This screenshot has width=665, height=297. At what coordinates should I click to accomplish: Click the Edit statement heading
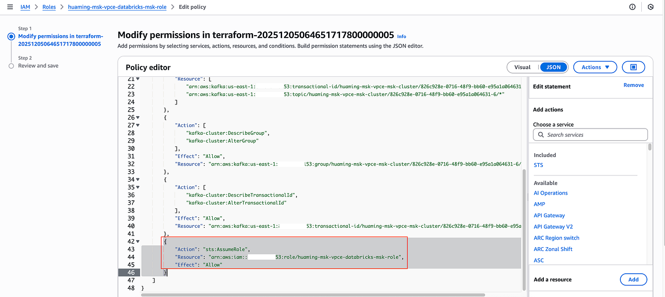(552, 86)
